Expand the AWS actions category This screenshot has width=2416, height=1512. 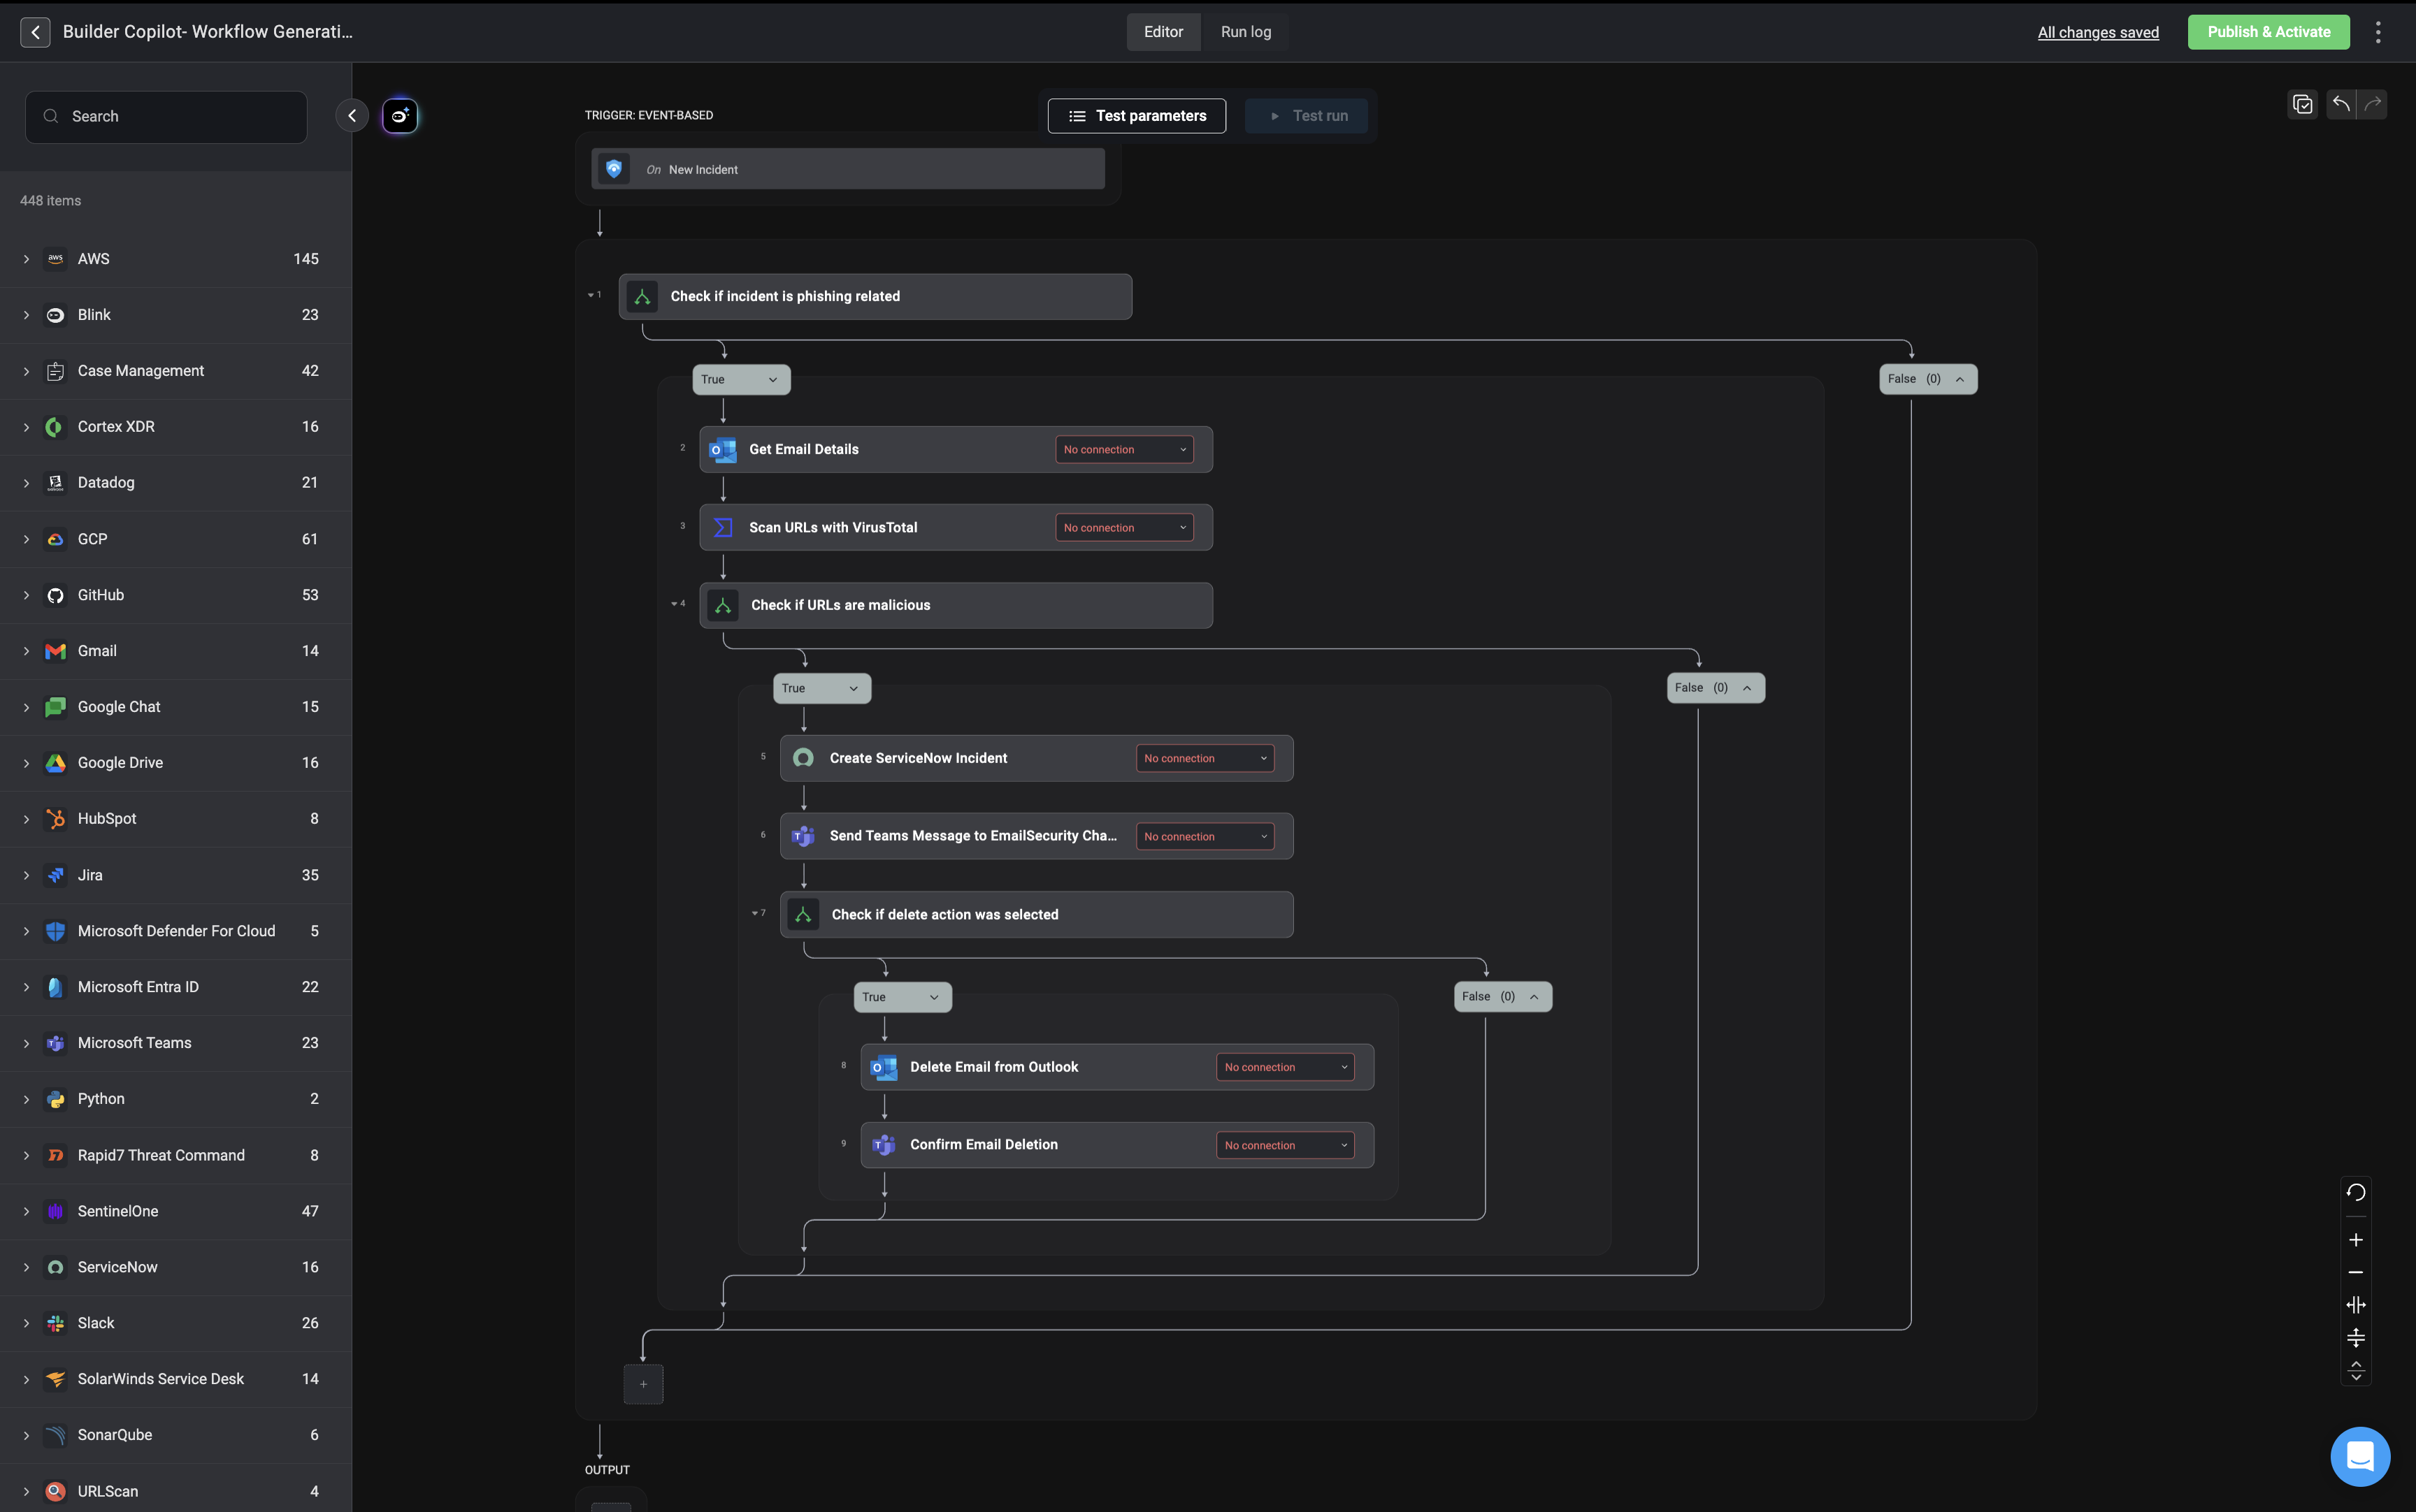(27, 259)
